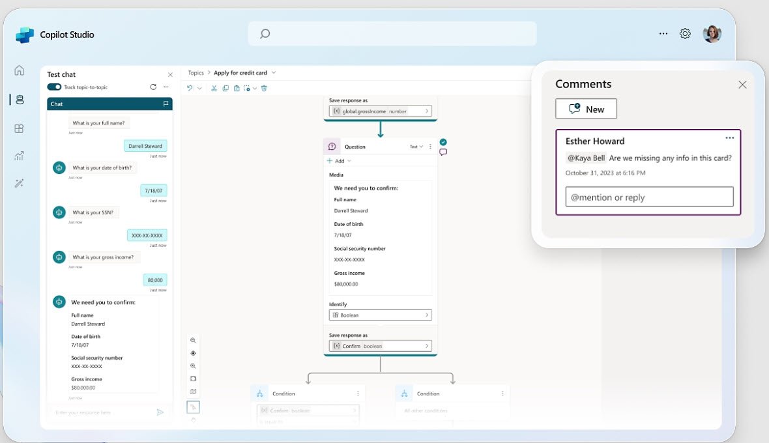Open the user profile avatar
This screenshot has height=443, width=769.
point(712,34)
